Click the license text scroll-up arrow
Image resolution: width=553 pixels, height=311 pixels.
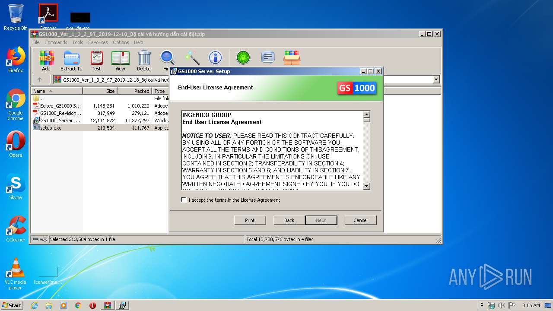367,114
